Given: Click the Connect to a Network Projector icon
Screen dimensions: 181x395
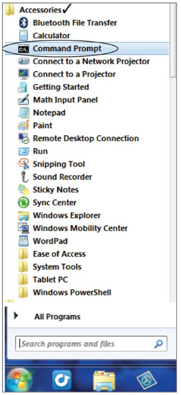Looking at the screenshot, I should (x=24, y=61).
